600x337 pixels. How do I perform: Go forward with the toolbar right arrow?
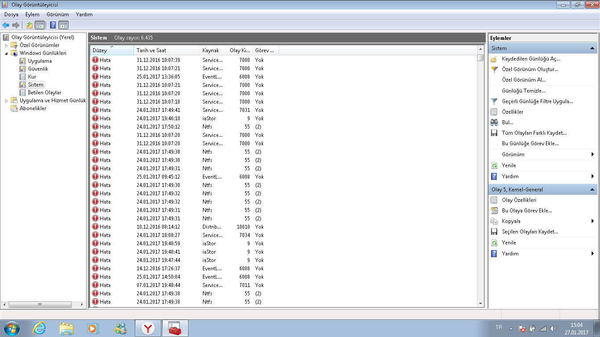tap(16, 25)
